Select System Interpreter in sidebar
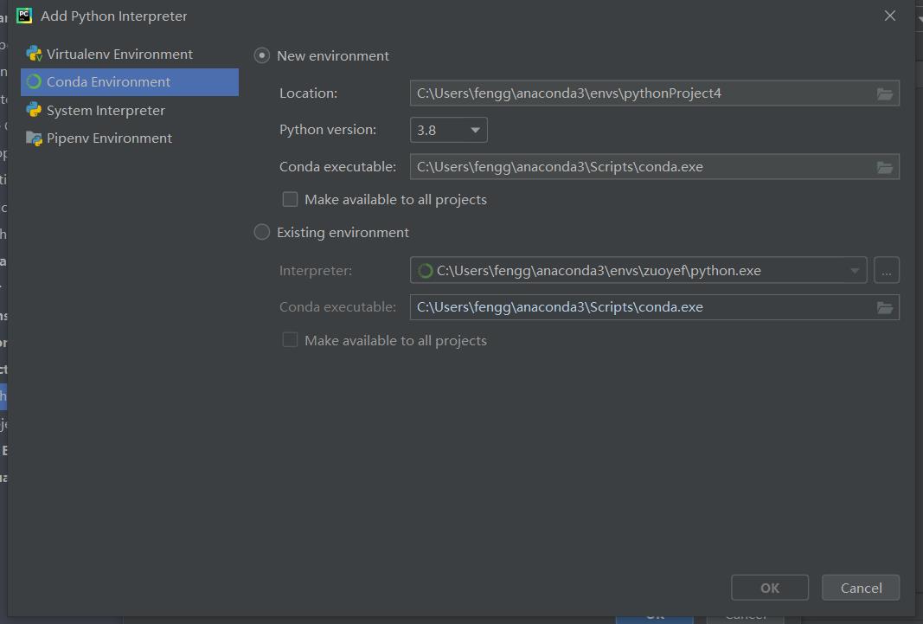Screen dimensions: 923x624 click(x=130, y=110)
